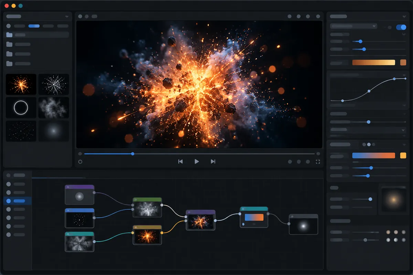
Task: Select the purple-header explosion merge node
Action: [200, 220]
